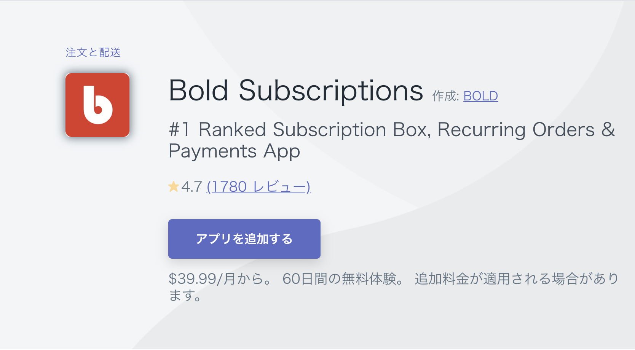The width and height of the screenshot is (635, 350).
Task: Click the Recurring Orders phrase in tagline
Action: pos(516,130)
